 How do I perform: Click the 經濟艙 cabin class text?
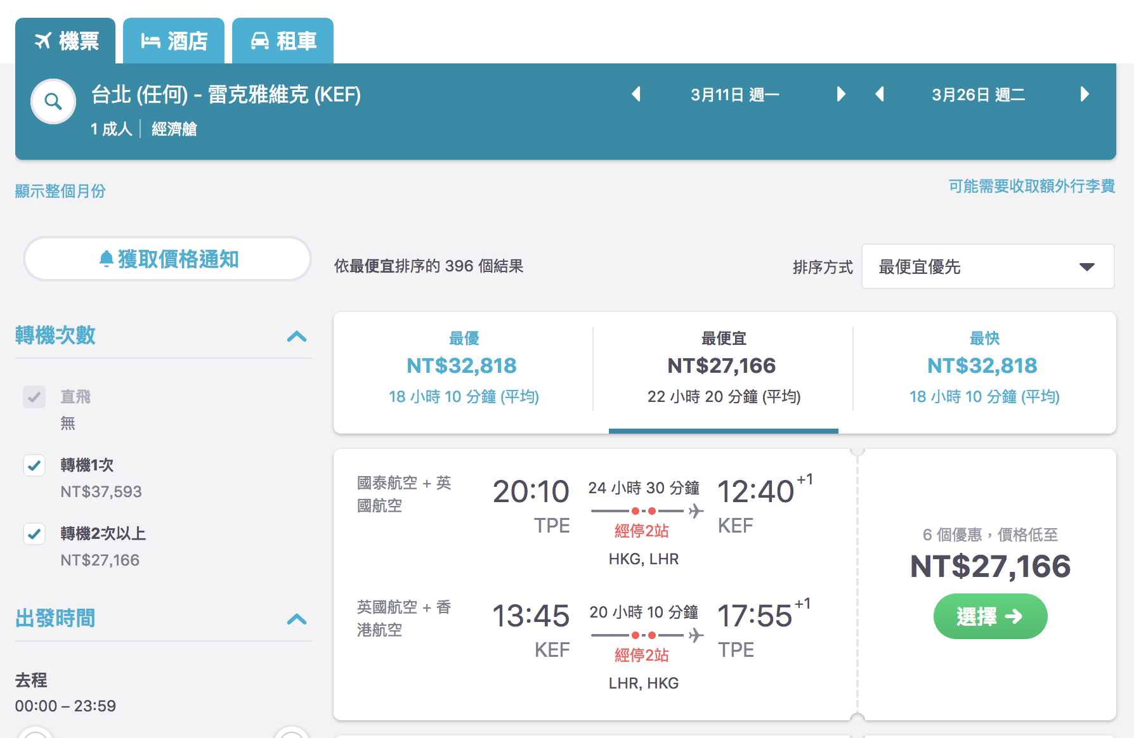[x=174, y=129]
